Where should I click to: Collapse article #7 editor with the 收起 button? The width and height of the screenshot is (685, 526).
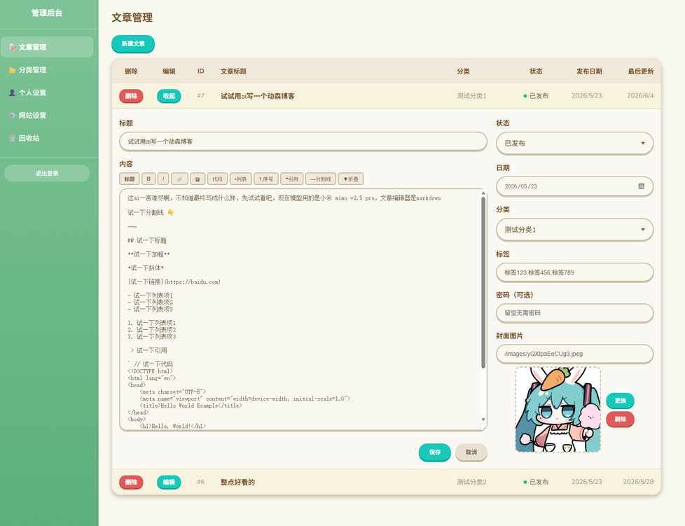(x=169, y=96)
